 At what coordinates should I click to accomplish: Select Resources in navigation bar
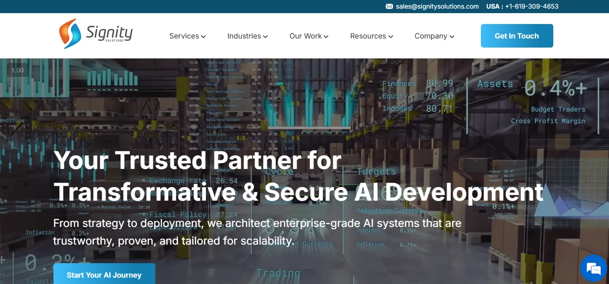click(368, 36)
